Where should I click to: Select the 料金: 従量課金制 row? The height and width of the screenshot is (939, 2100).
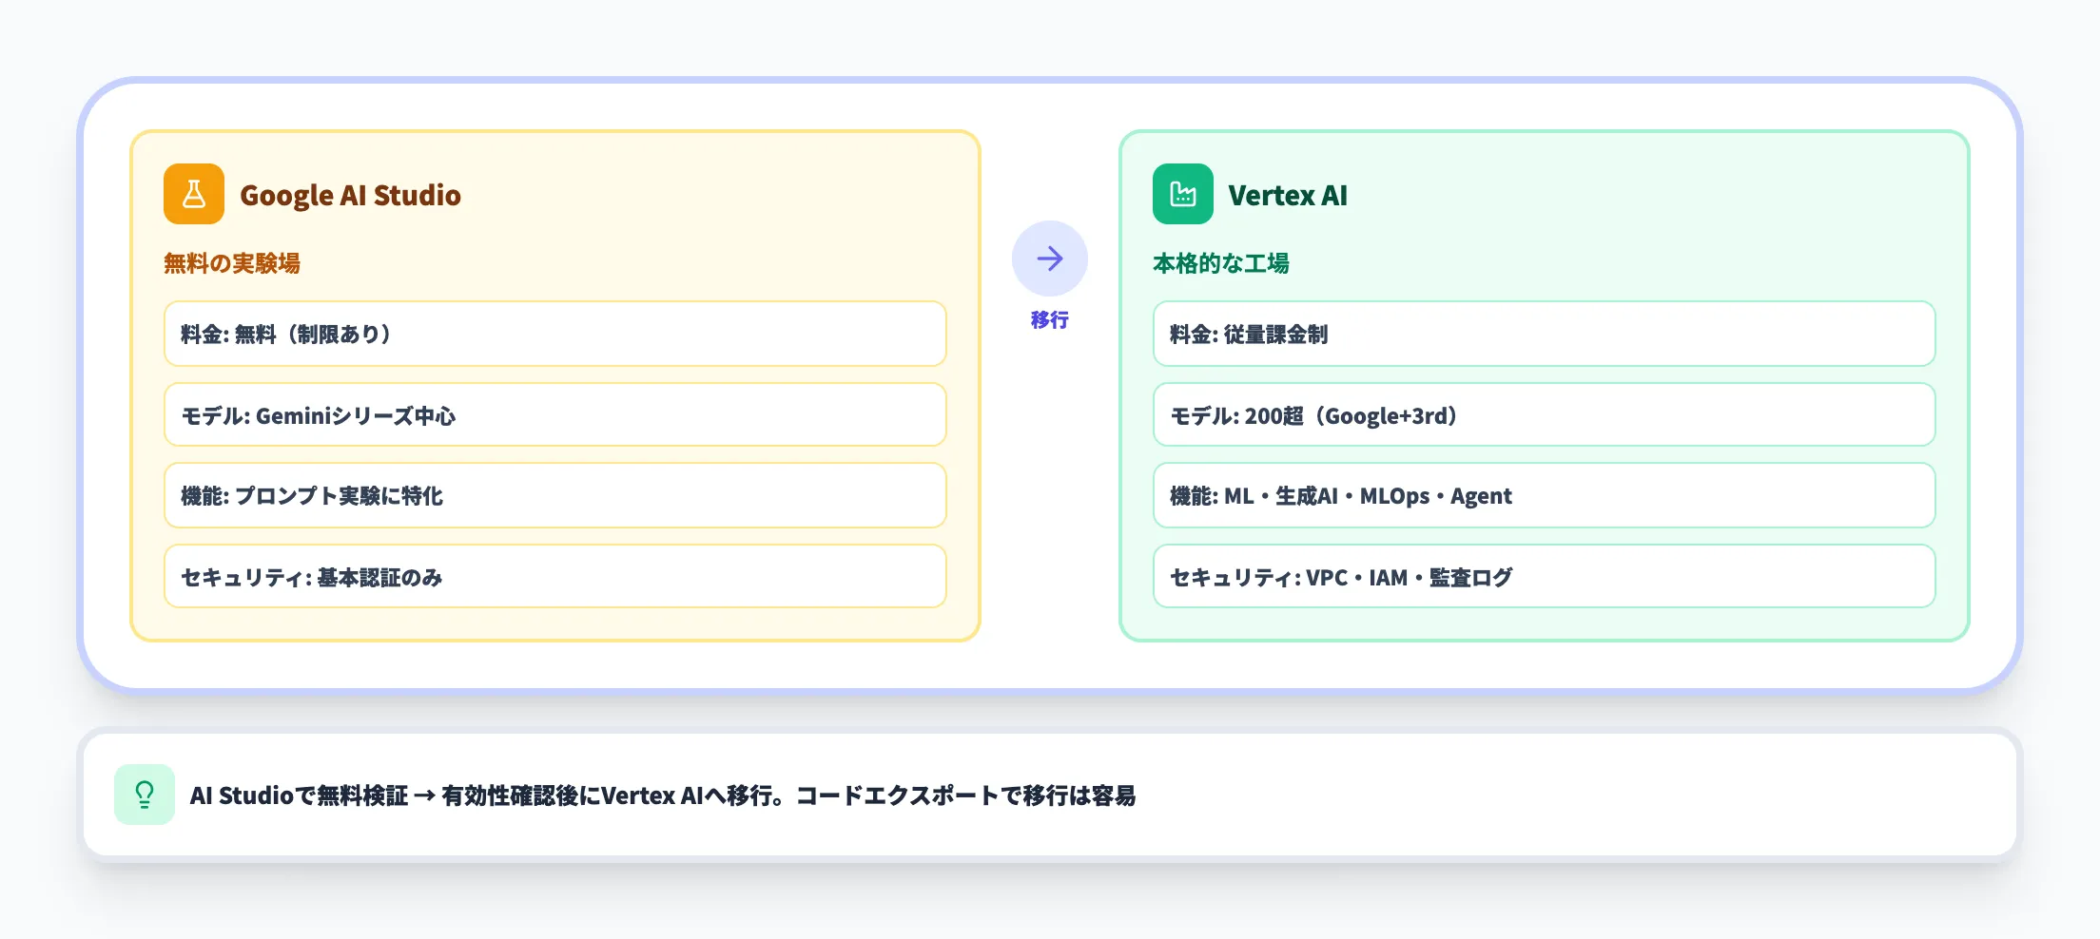[x=1545, y=334]
